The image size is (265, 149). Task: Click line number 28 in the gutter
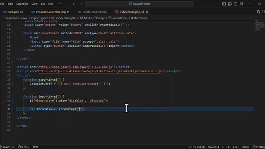click(x=9, y=79)
